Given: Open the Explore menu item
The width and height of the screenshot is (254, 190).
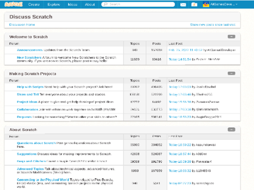Looking at the screenshot, I should click(x=53, y=4).
